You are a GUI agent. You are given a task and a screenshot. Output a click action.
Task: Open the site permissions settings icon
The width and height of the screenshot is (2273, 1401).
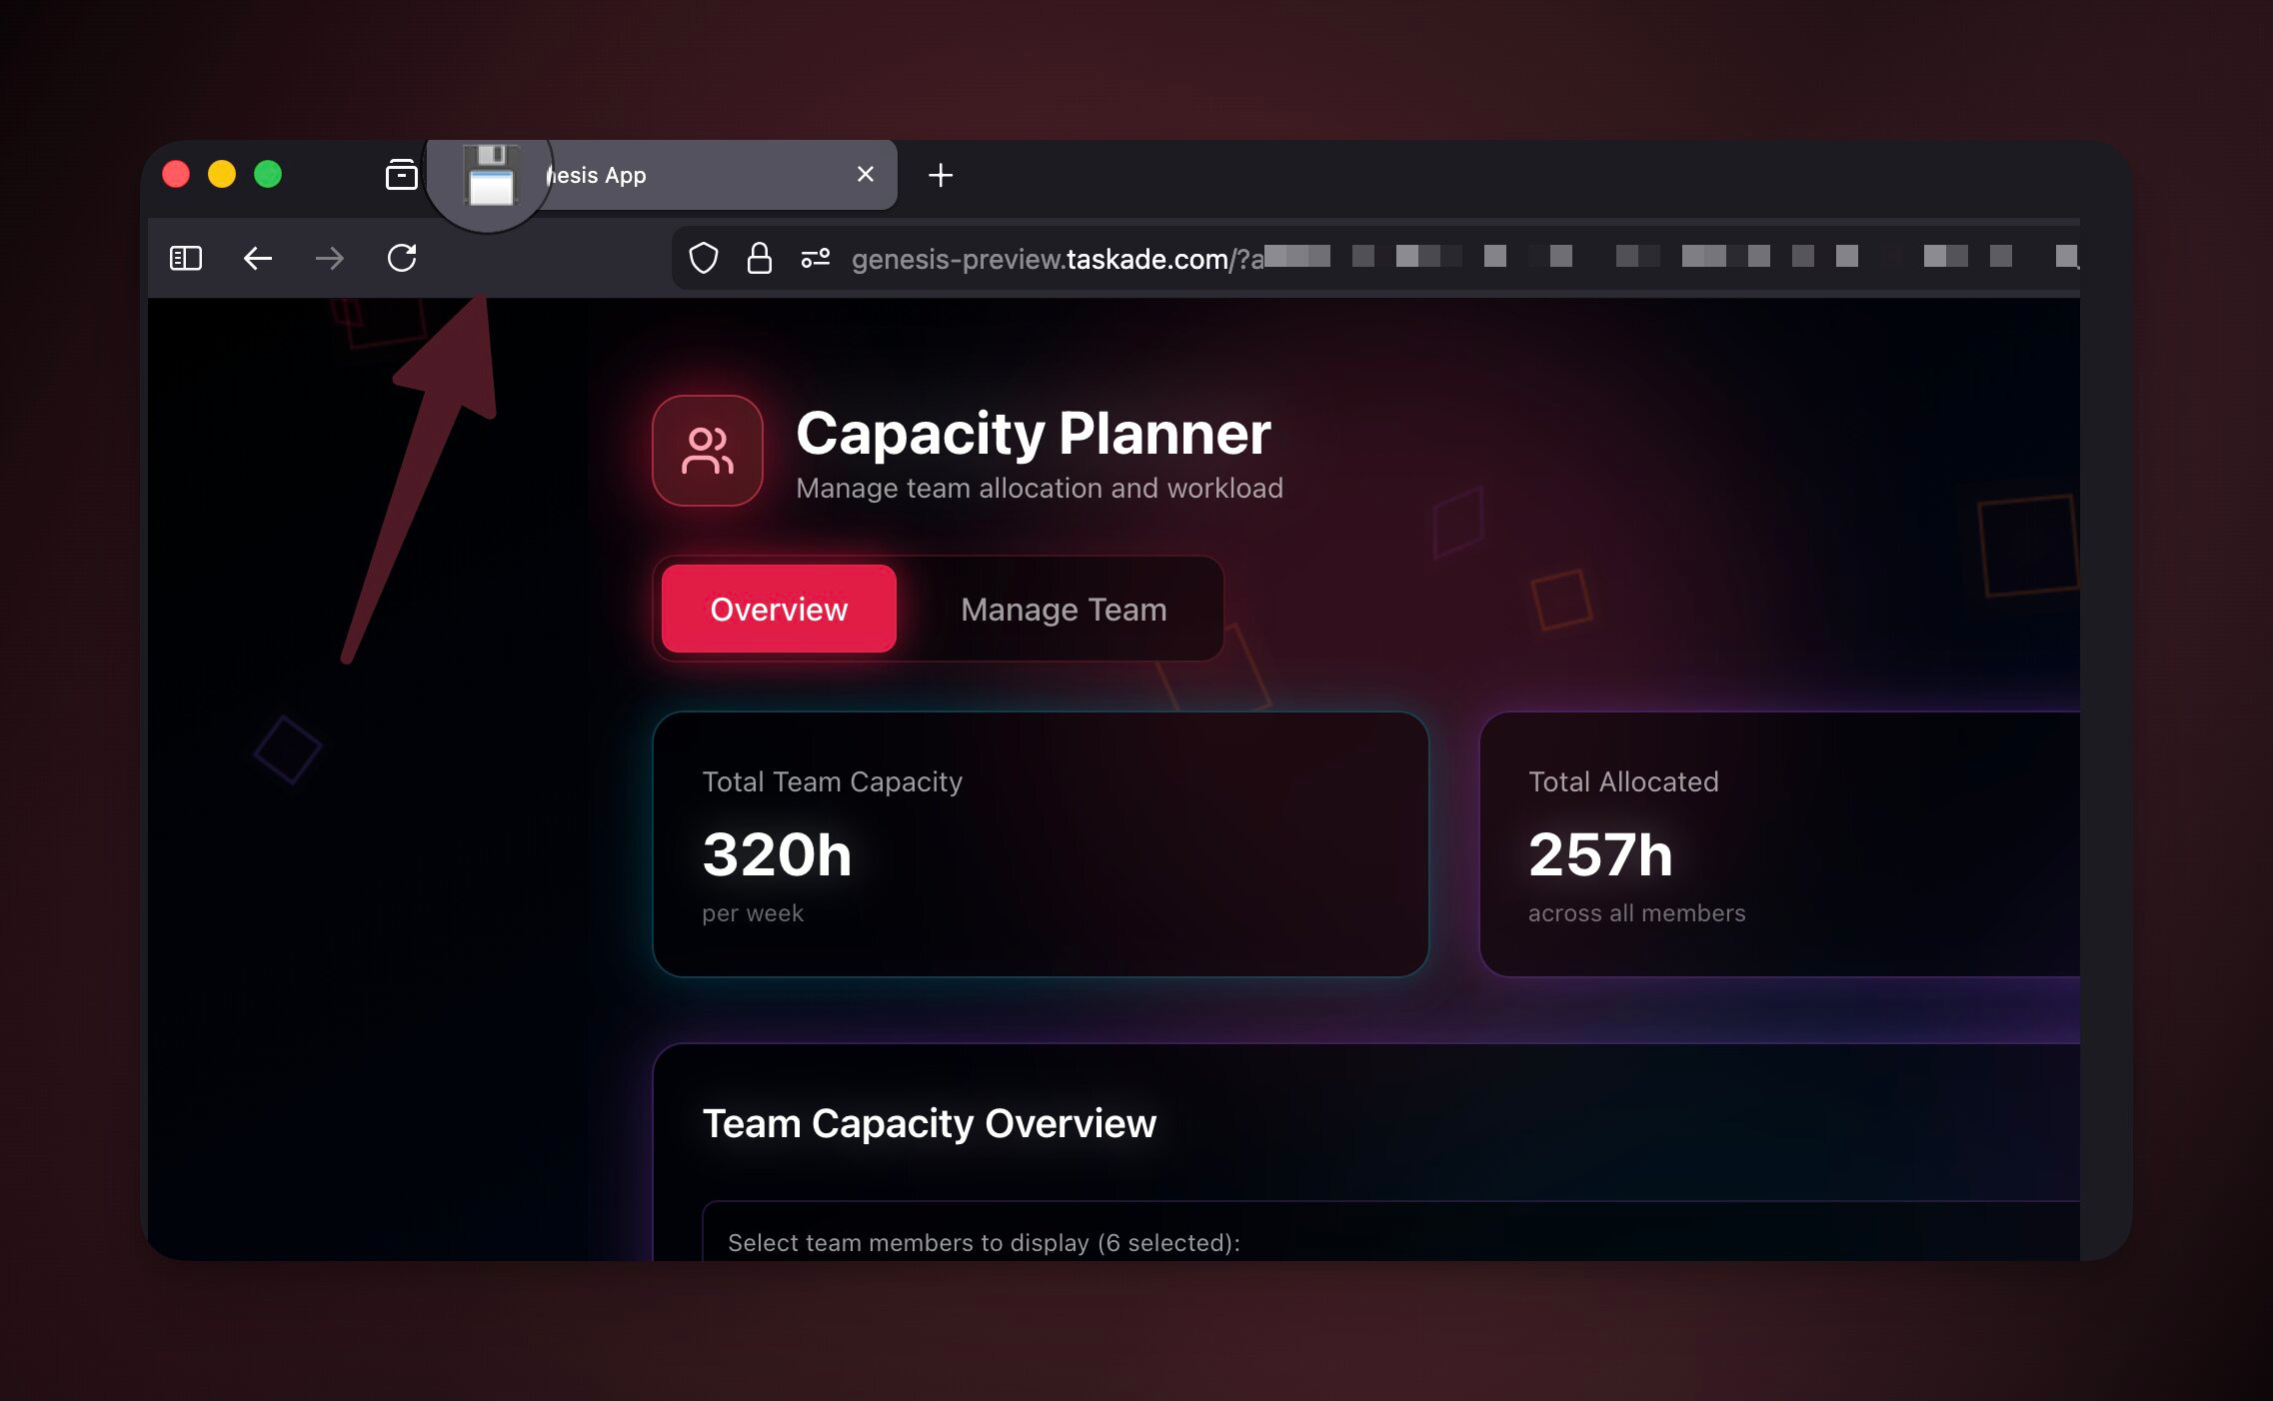(x=816, y=259)
